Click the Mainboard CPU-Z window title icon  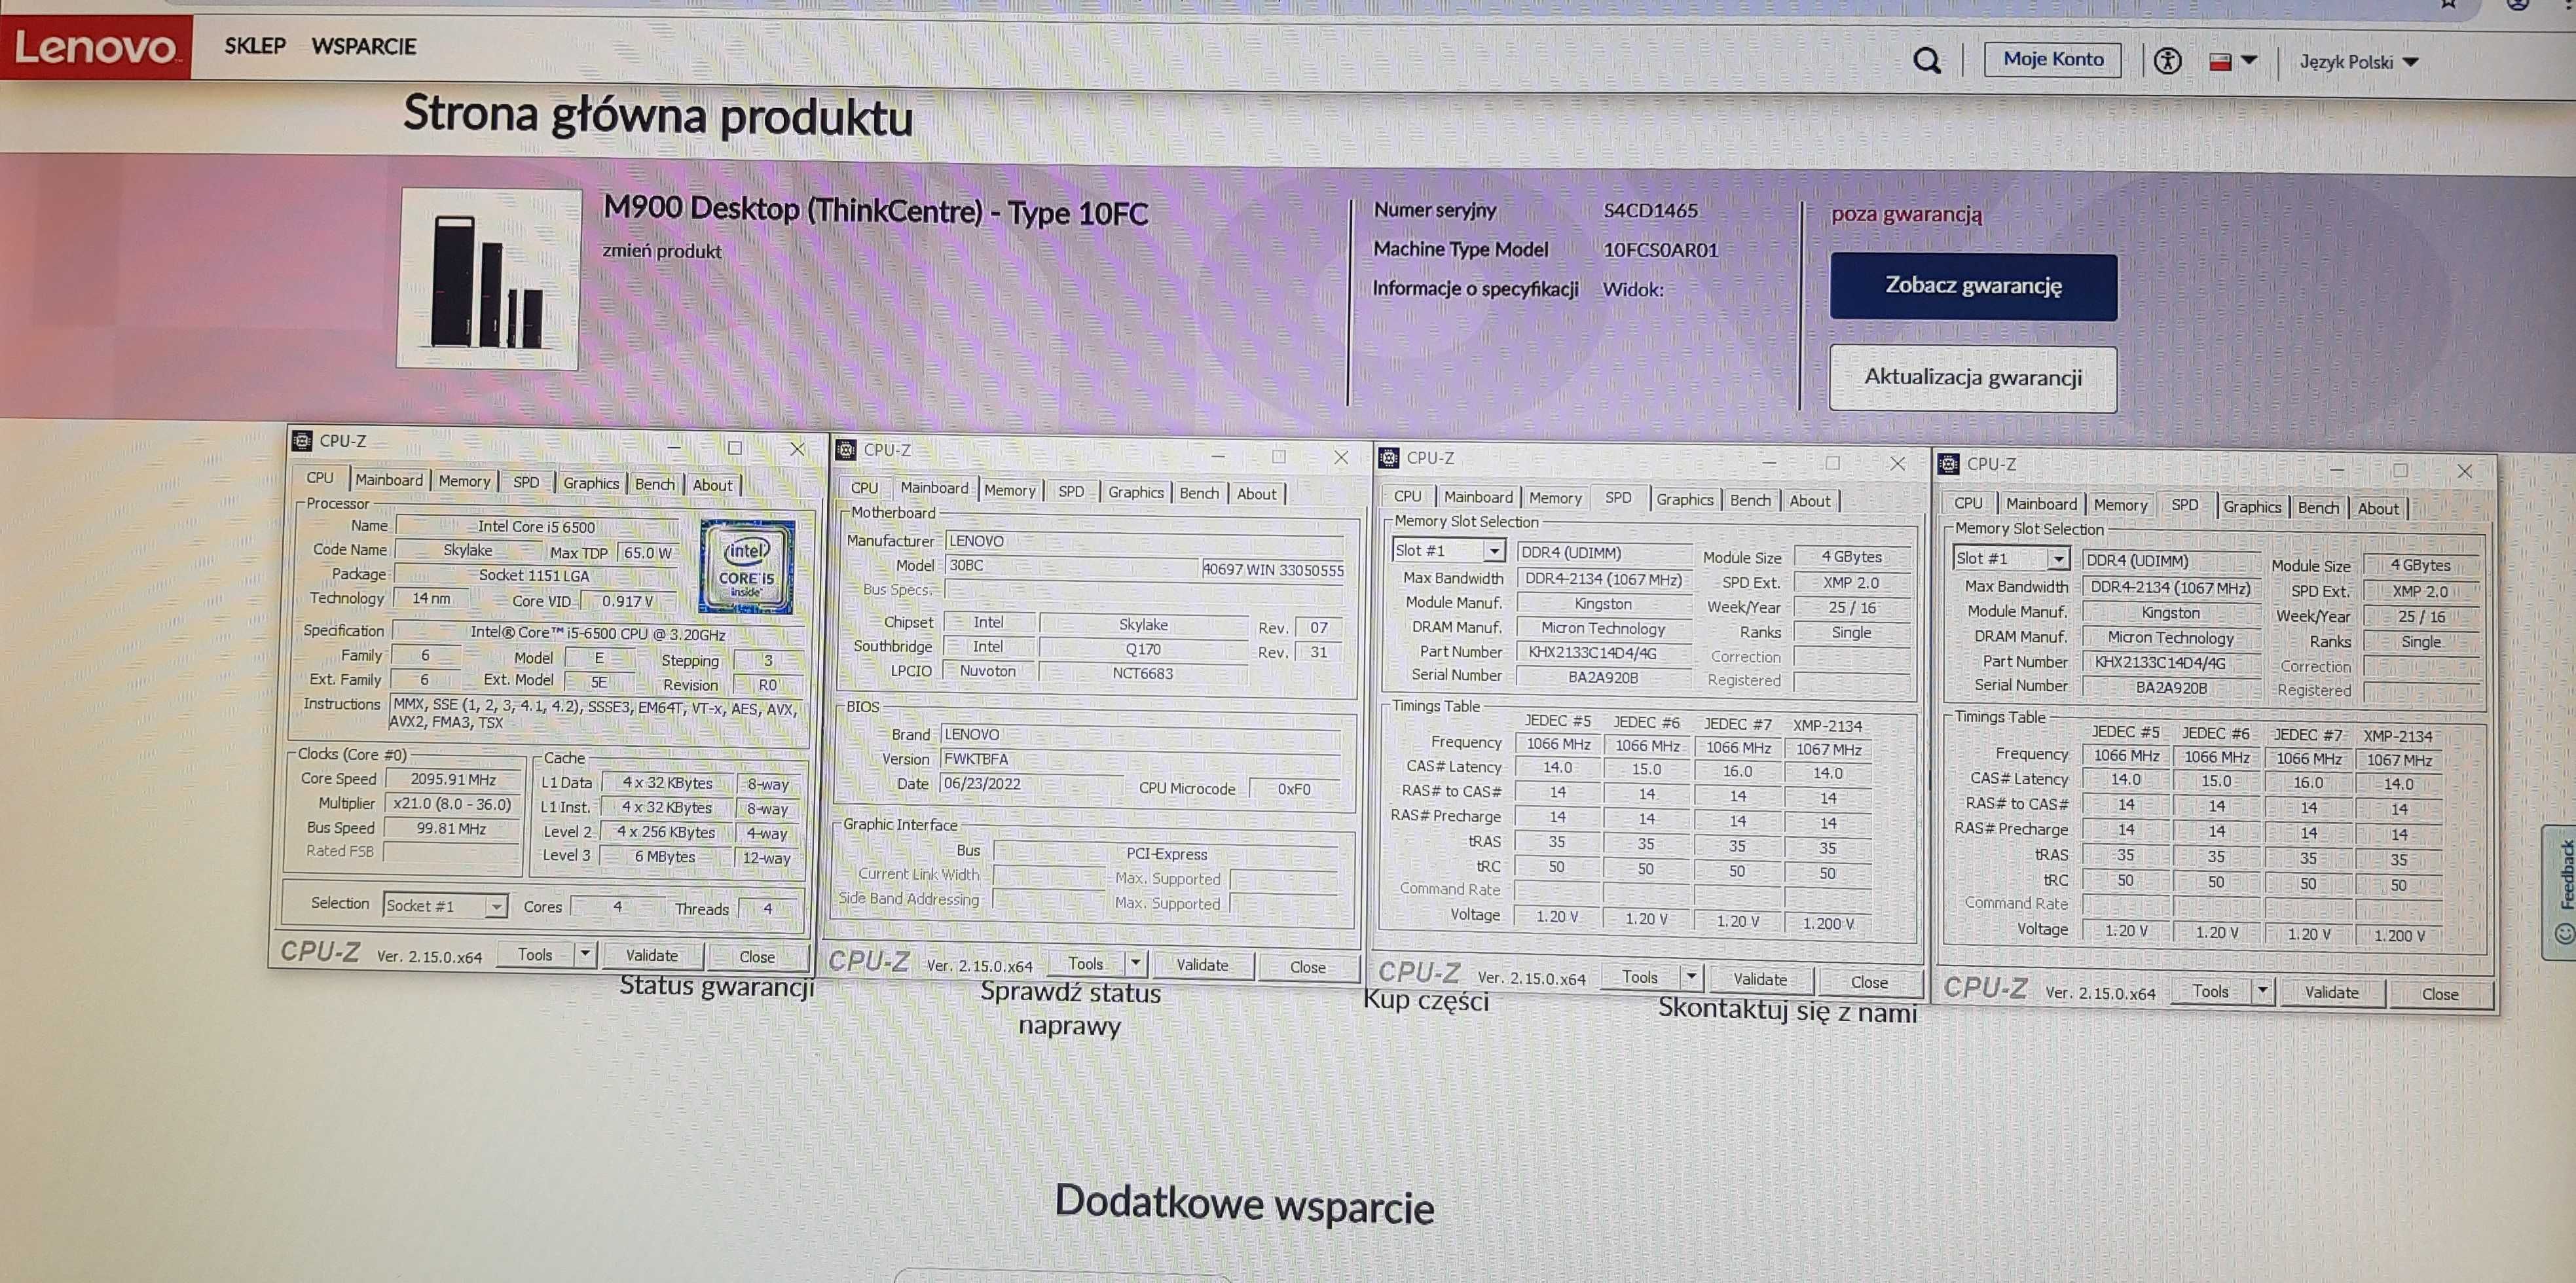pos(846,450)
